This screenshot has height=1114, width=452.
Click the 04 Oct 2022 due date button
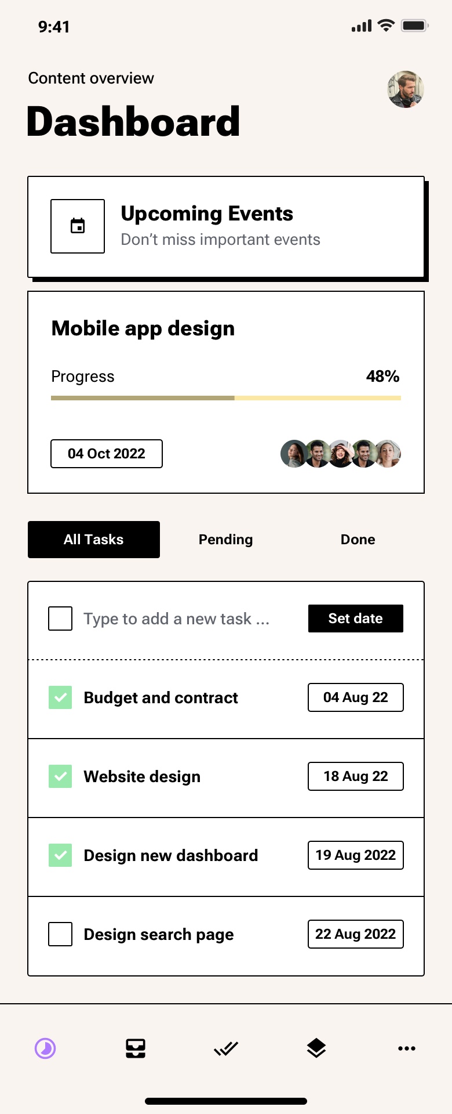point(107,454)
